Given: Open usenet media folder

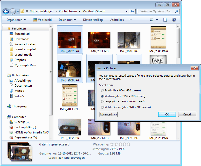Looking at the screenshot, I should tap(21, 55).
